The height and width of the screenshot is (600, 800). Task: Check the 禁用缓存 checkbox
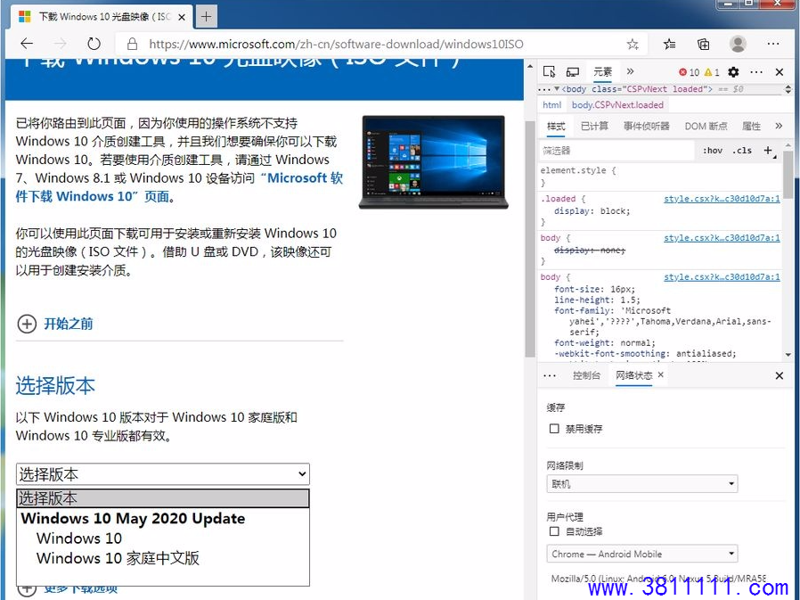pos(555,429)
